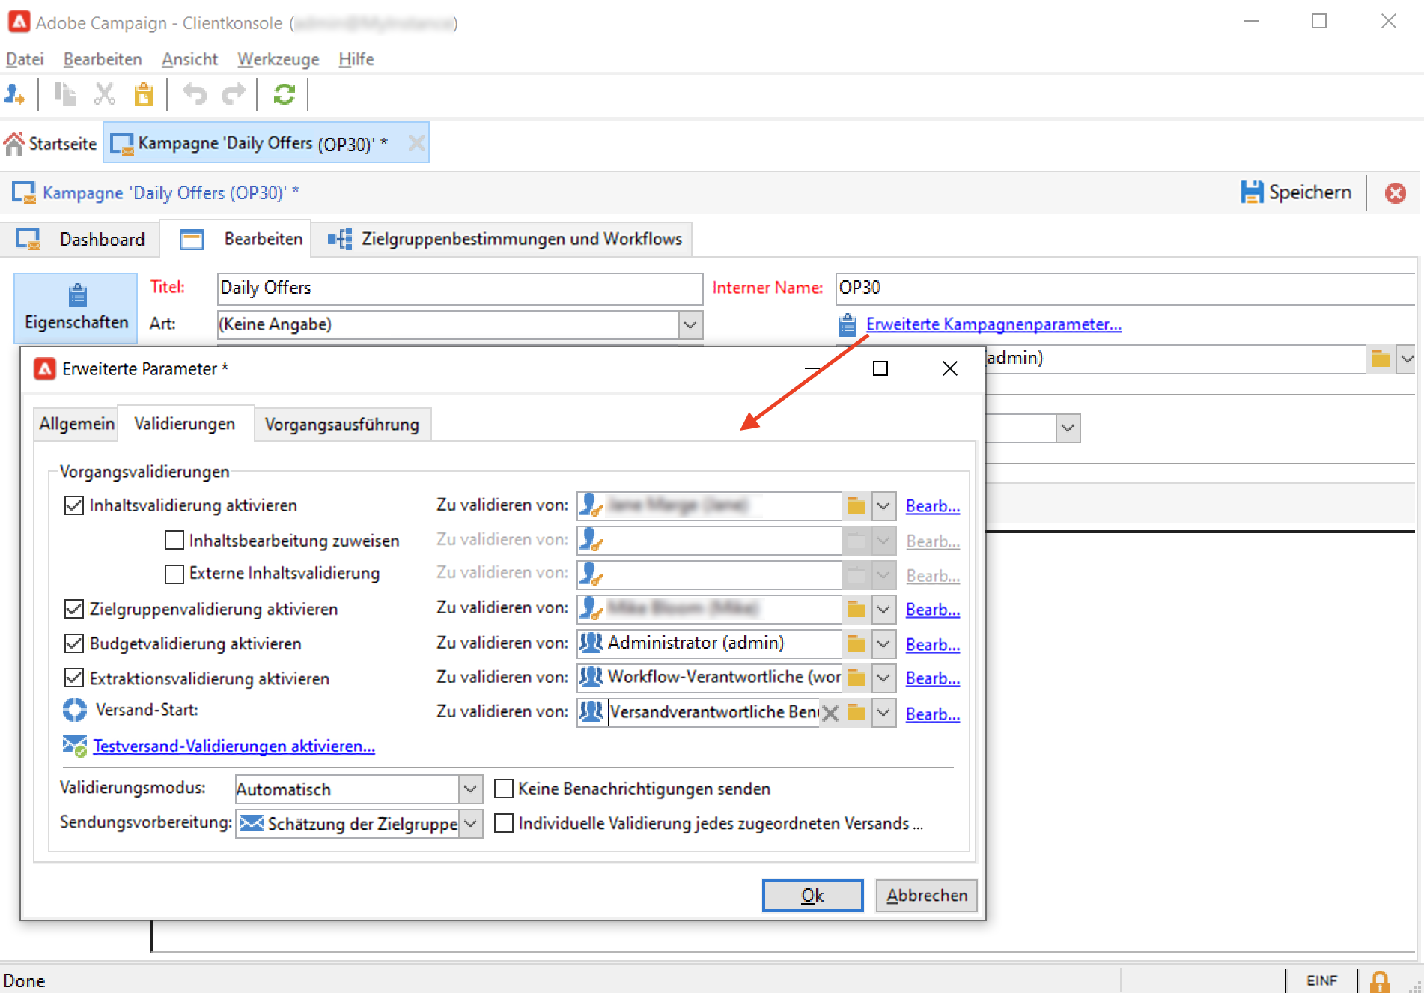
Task: Click folder icon in Versand-Start row
Action: point(856,713)
